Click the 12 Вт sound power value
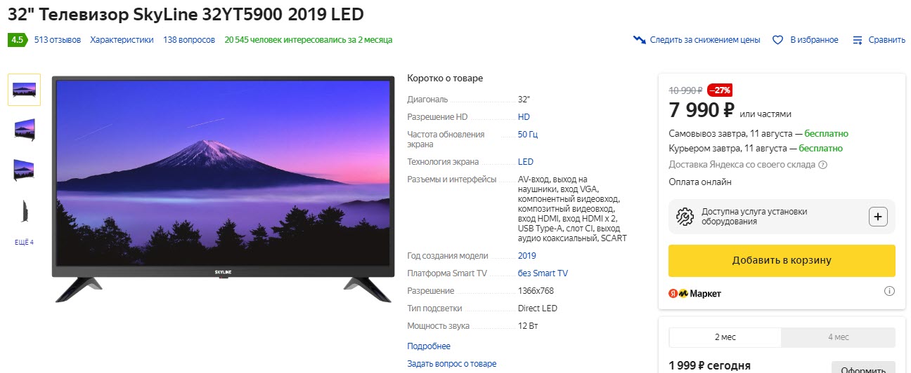911x373 pixels. point(528,326)
